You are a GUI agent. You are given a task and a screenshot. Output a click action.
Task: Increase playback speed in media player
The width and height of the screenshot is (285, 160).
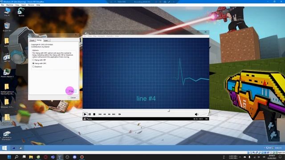pyautogui.click(x=109, y=114)
